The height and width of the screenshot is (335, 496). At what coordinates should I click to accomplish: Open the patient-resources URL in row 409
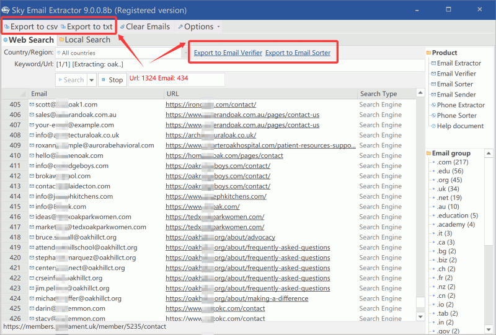(260, 146)
